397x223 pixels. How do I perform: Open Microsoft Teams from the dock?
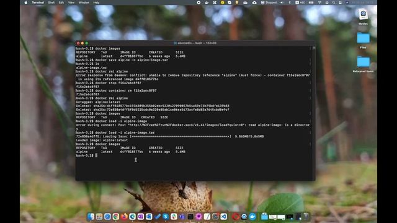point(182,216)
